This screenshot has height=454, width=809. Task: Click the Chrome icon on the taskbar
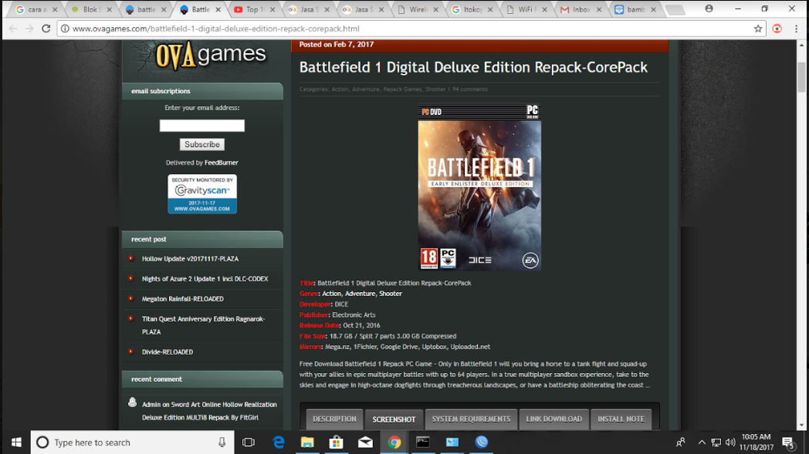[394, 442]
